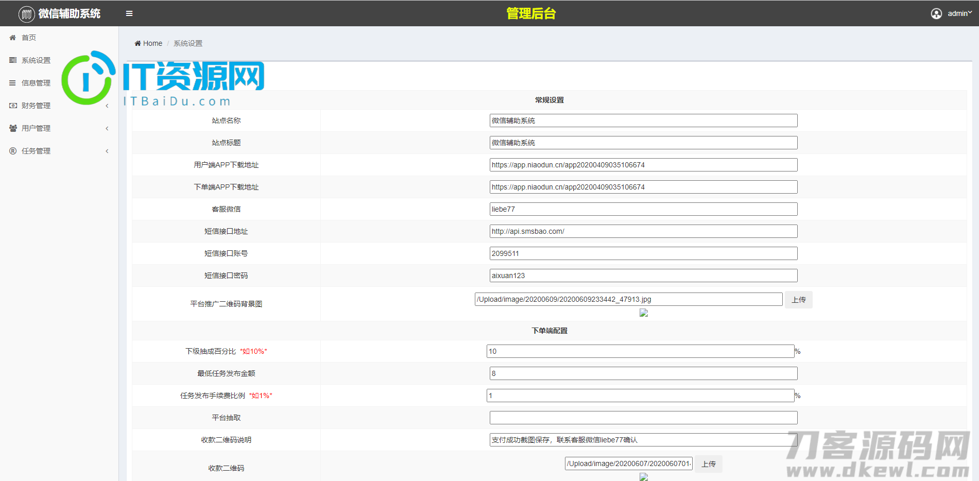Edit the 下单端APP下载地址 field
This screenshot has width=979, height=481.
pyautogui.click(x=643, y=187)
